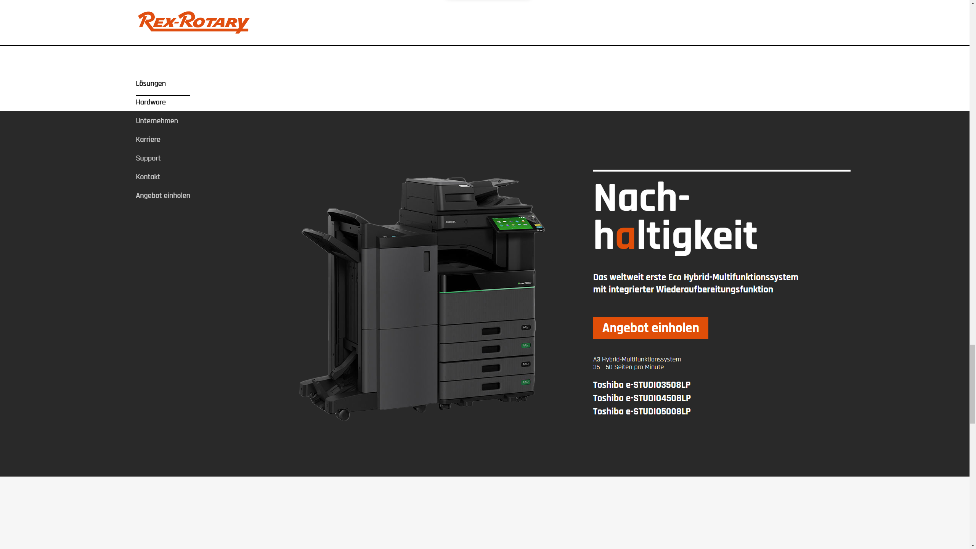Click the printer's green touchscreen panel
This screenshot has width=976, height=549.
tap(512, 223)
